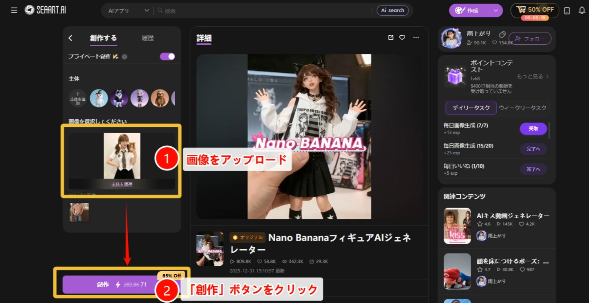Screen dimensions: 589x303
Task: Select the purple-haired girl subject avatar
Action: tap(139, 98)
